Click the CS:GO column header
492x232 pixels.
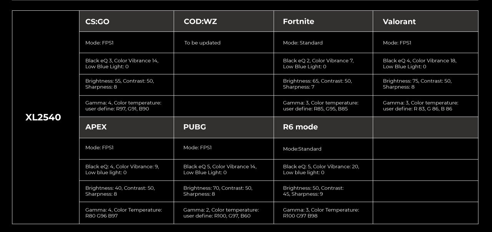point(126,21)
